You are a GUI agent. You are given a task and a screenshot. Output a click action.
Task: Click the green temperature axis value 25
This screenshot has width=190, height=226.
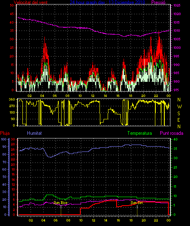tap(175, 167)
